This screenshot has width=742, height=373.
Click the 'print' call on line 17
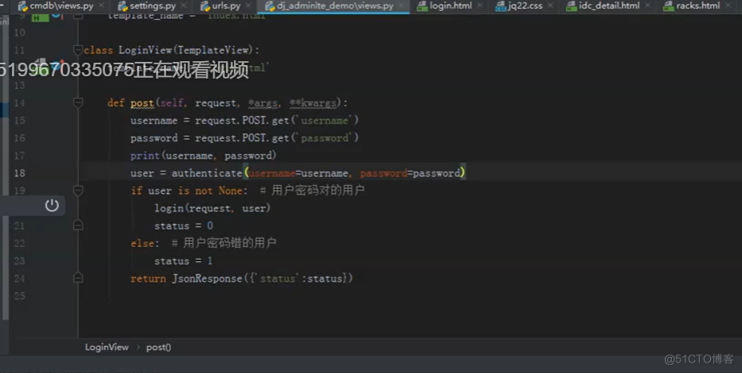click(146, 156)
